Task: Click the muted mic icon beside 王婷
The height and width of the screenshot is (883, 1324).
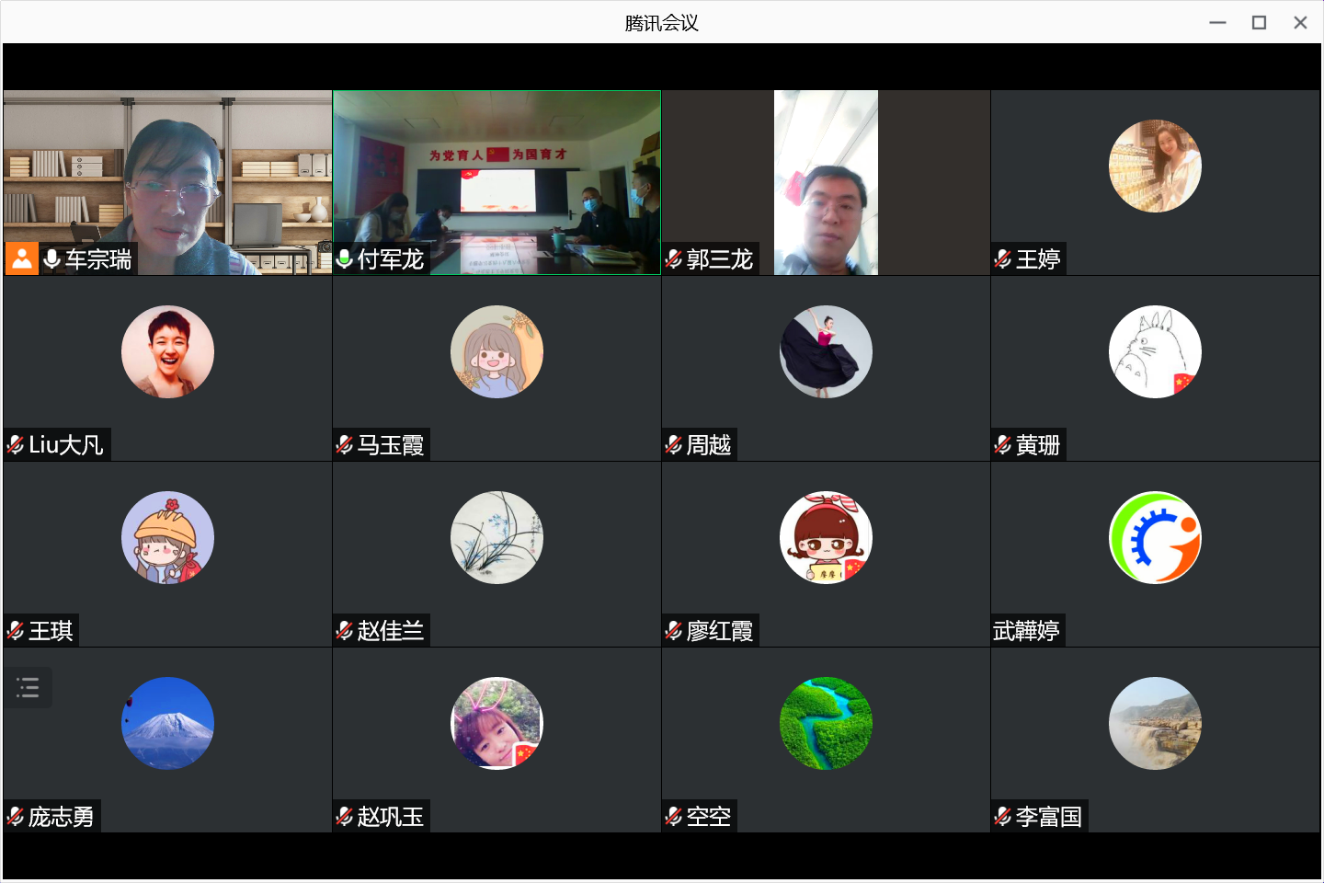Action: 1003,259
